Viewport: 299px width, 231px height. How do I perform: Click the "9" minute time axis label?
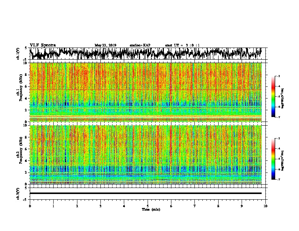tap(242, 206)
